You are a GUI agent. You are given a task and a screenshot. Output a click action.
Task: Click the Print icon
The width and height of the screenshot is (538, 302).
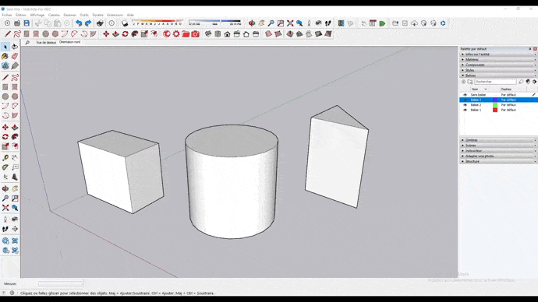[100, 23]
